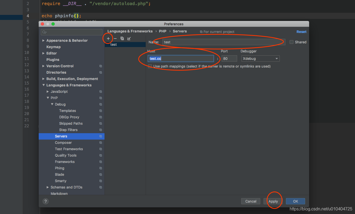Project-level icon beside PHP
The height and width of the screenshot is (214, 355).
point(101,98)
